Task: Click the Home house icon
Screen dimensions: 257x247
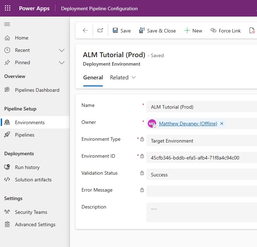Action: [7, 38]
